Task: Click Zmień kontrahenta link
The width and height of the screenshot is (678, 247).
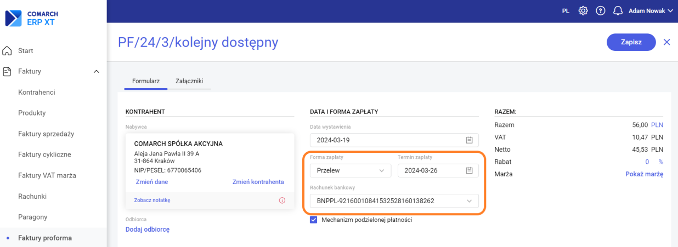Action: click(258, 182)
